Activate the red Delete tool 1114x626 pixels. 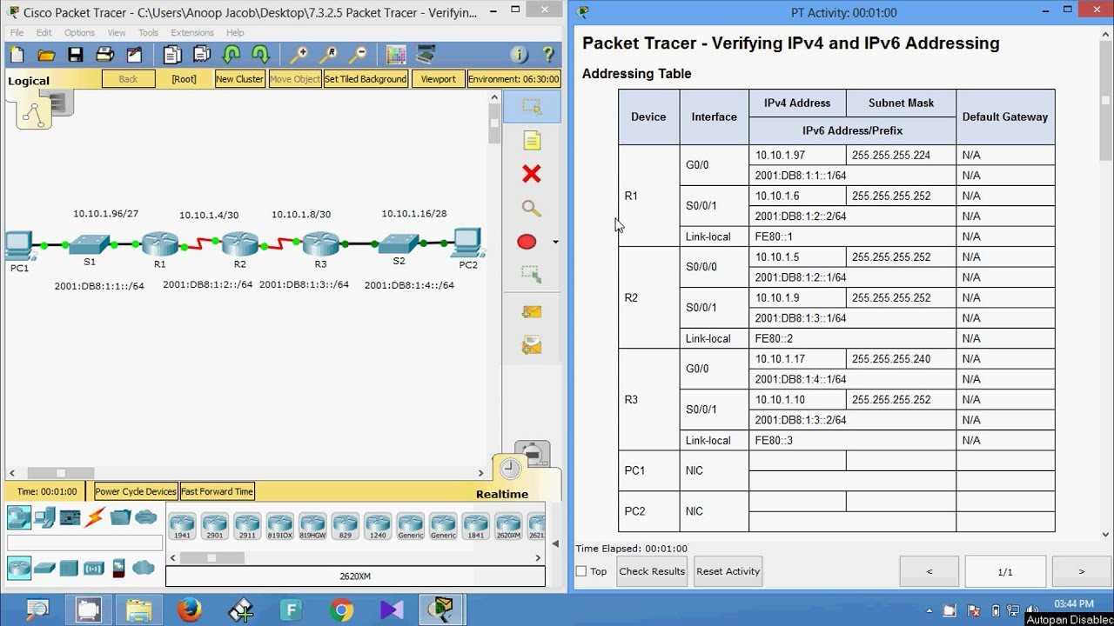[532, 174]
